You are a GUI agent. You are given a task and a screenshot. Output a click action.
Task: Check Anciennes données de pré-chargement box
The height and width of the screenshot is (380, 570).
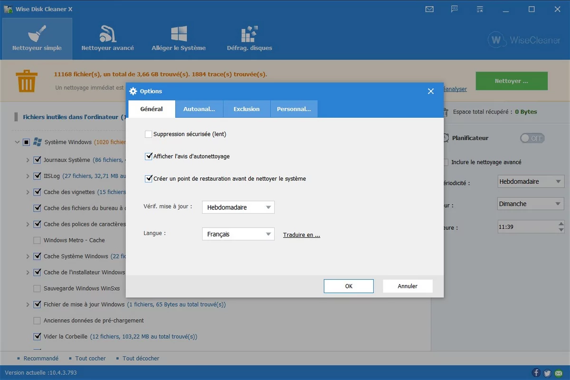(x=37, y=321)
